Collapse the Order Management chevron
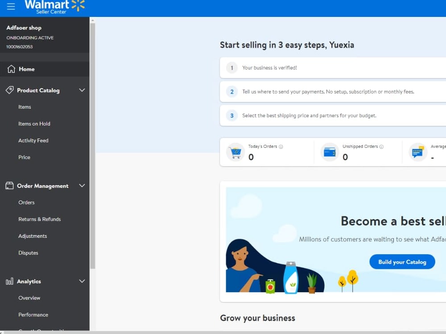This screenshot has width=446, height=334. (x=82, y=185)
